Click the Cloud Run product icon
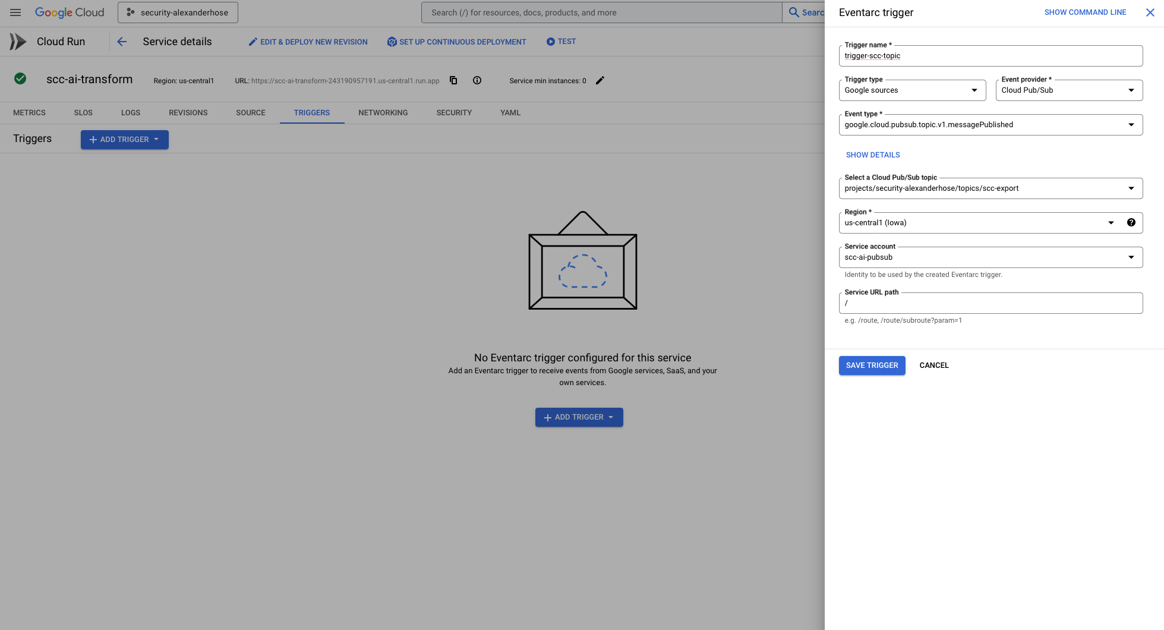Image resolution: width=1164 pixels, height=630 pixels. tap(18, 42)
